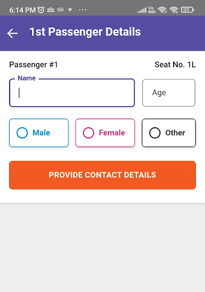Tap the bus notification icon

tap(60, 10)
